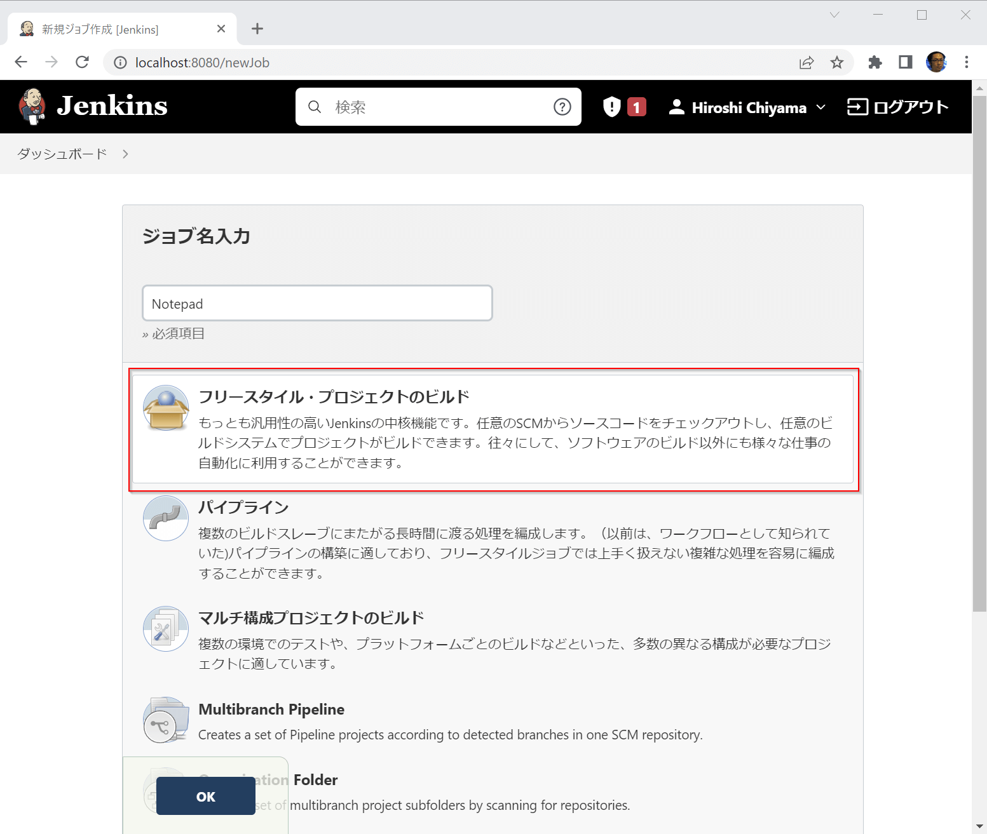Open the Jenkins home title link
Image resolution: width=987 pixels, height=834 pixels.
click(112, 106)
